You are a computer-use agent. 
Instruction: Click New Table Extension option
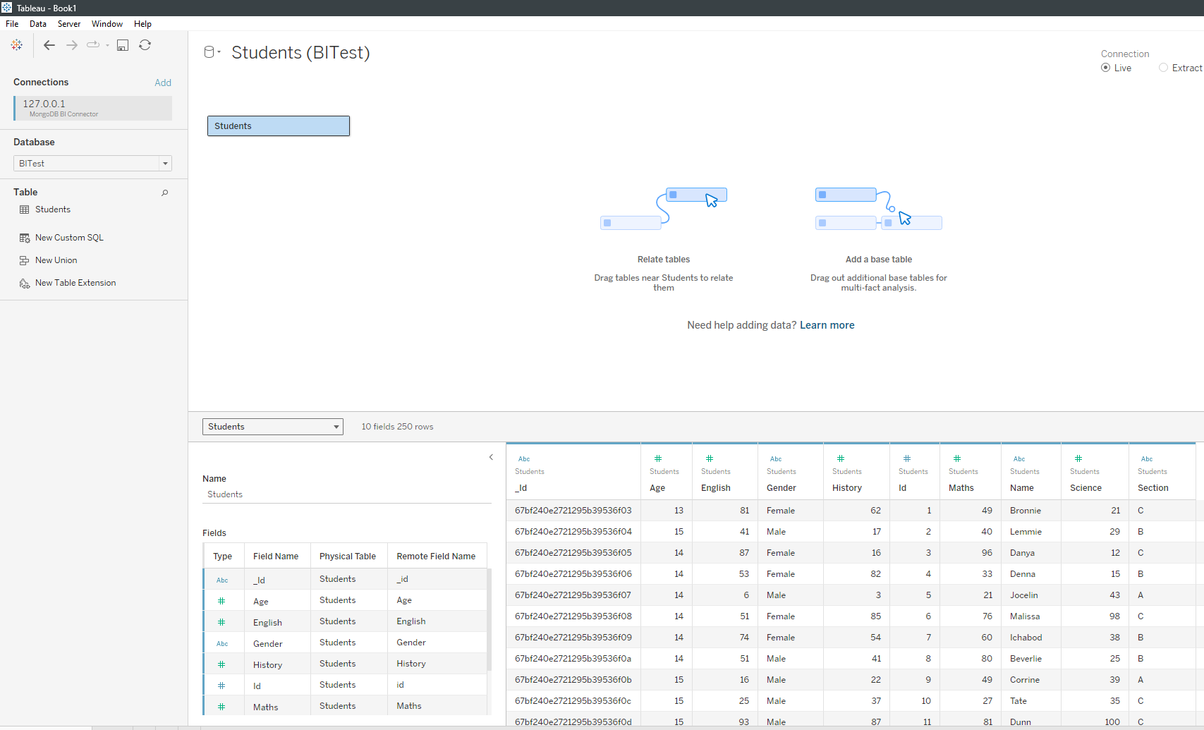pyautogui.click(x=75, y=283)
